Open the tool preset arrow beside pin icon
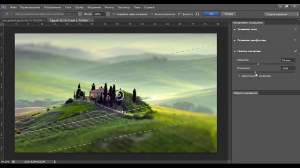The image size is (300, 168). [x=11, y=14]
